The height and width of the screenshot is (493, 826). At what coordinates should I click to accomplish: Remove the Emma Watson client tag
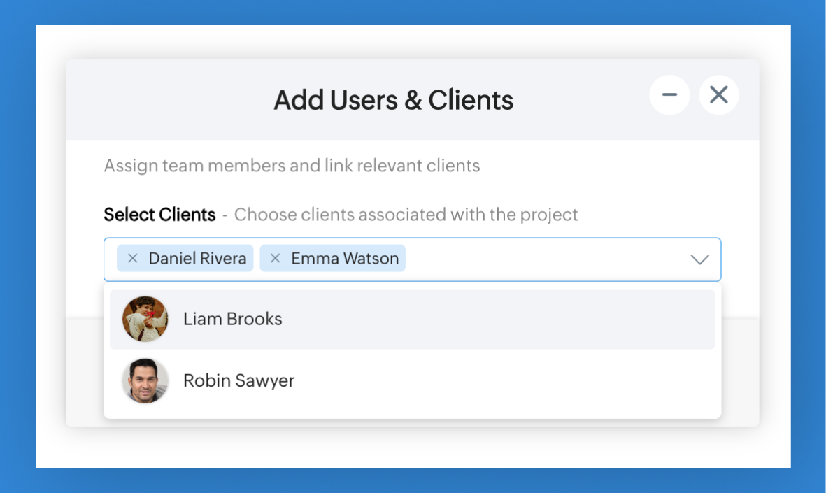pos(275,259)
